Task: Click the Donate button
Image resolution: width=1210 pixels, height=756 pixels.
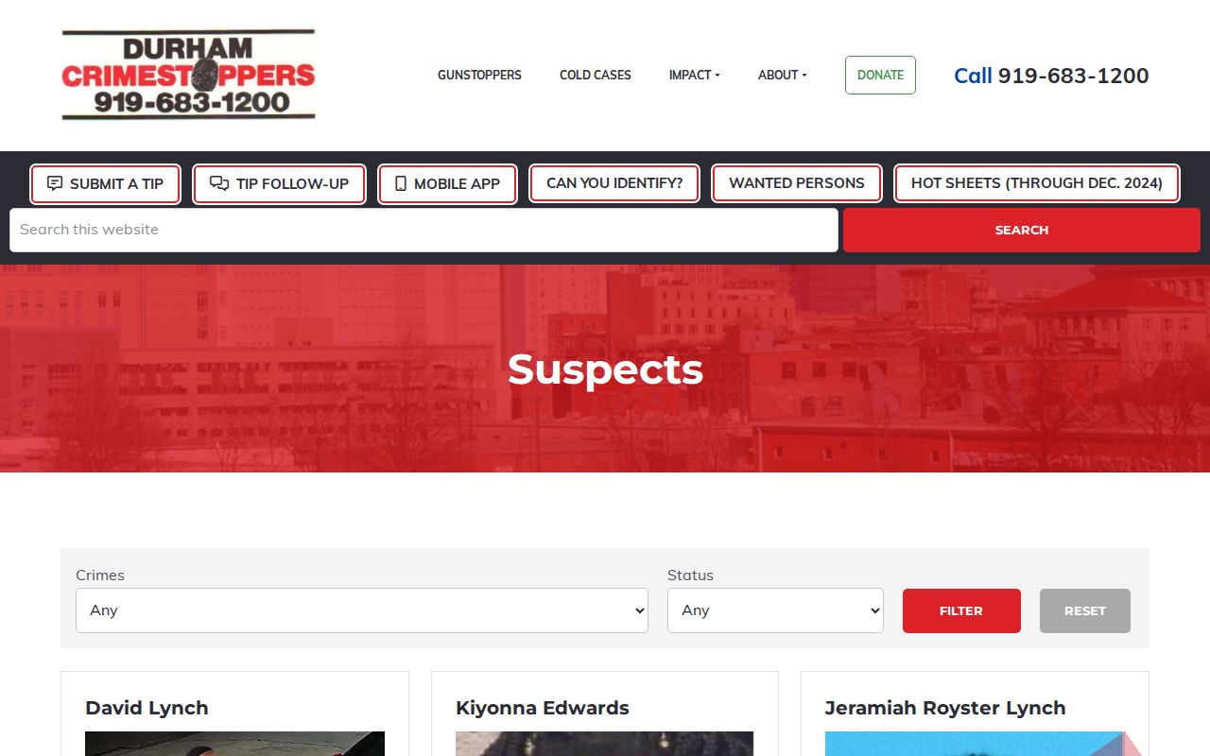Action: (x=880, y=75)
